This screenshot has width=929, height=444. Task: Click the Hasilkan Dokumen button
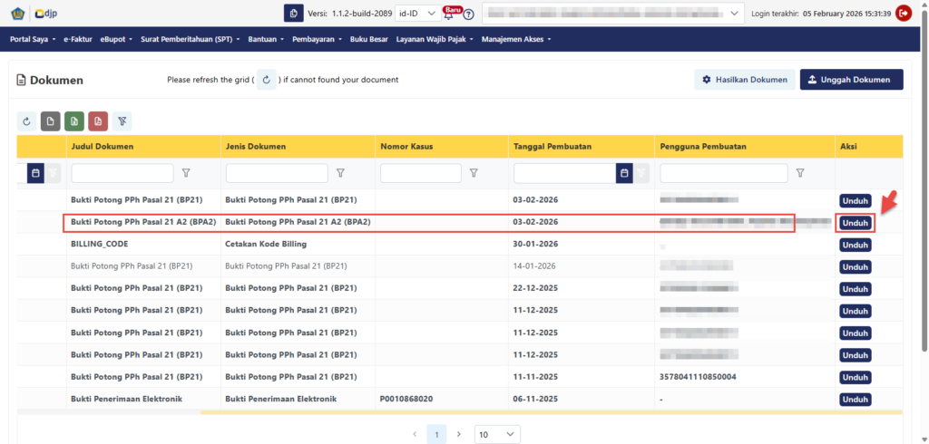point(745,80)
